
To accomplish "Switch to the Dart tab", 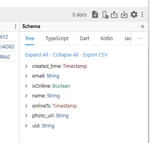I will tap(85, 39).
